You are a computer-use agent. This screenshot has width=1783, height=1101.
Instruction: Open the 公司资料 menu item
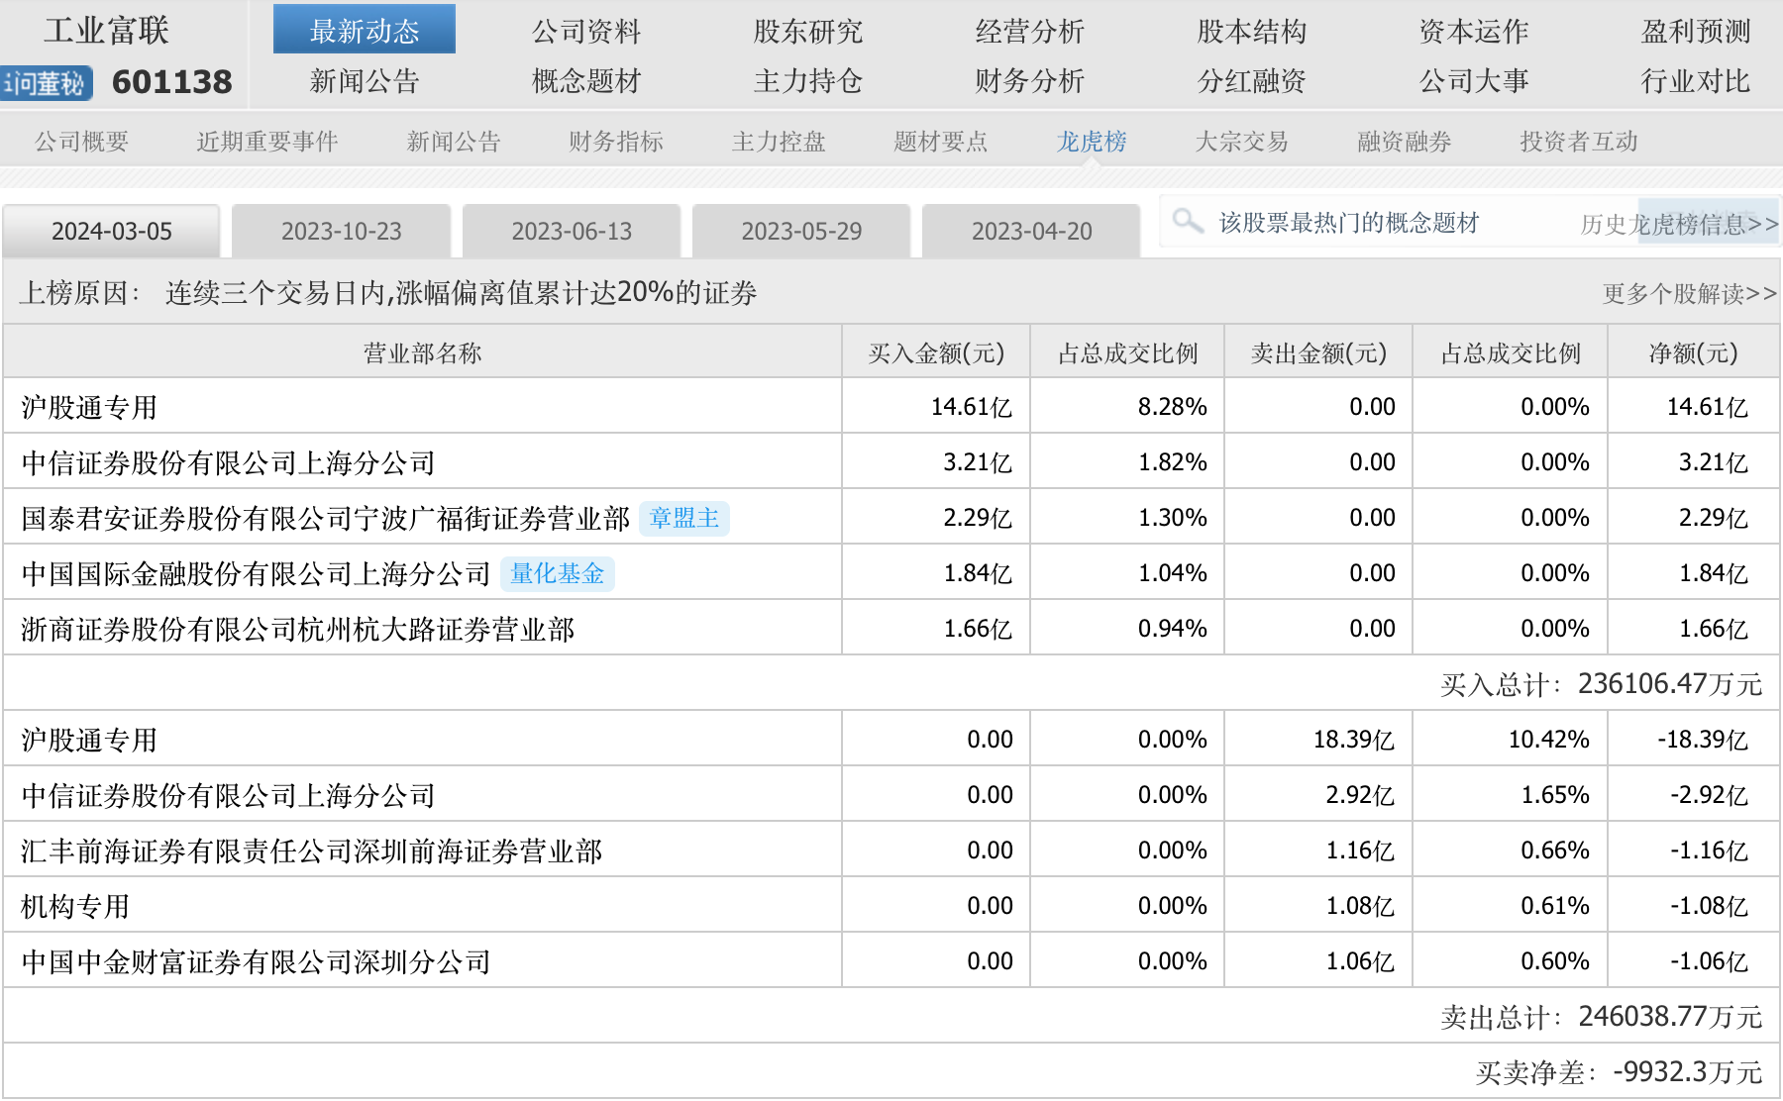586,32
